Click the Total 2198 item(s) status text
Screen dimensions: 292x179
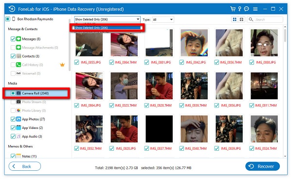[116, 168]
